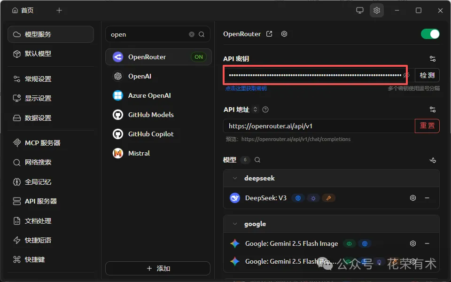Click the API 地址 help question icon
The width and height of the screenshot is (451, 282).
[265, 110]
